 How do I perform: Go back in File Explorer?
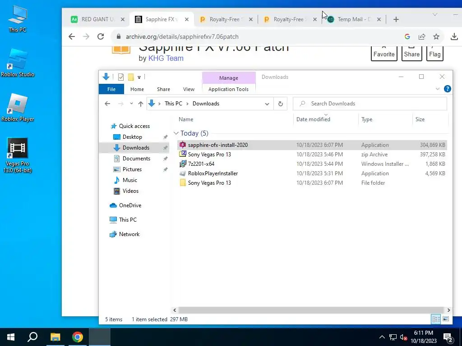point(107,104)
